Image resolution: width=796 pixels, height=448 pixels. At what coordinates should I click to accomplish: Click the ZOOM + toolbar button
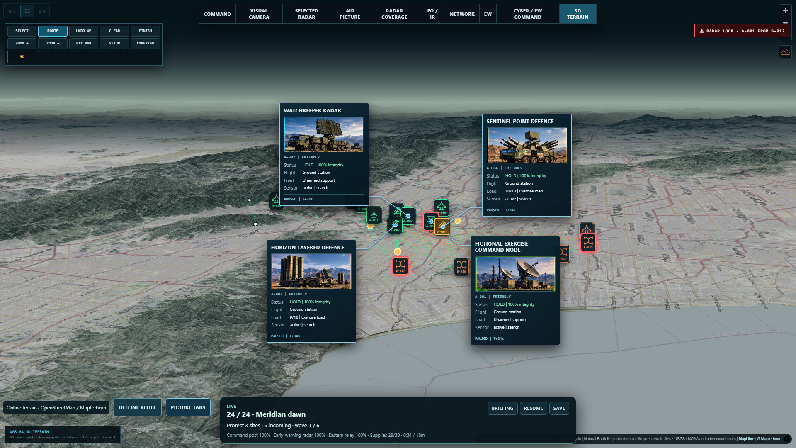point(22,43)
